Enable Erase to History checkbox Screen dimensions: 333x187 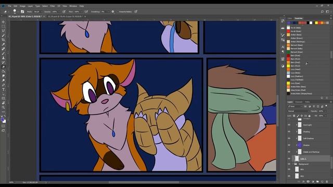118,11
